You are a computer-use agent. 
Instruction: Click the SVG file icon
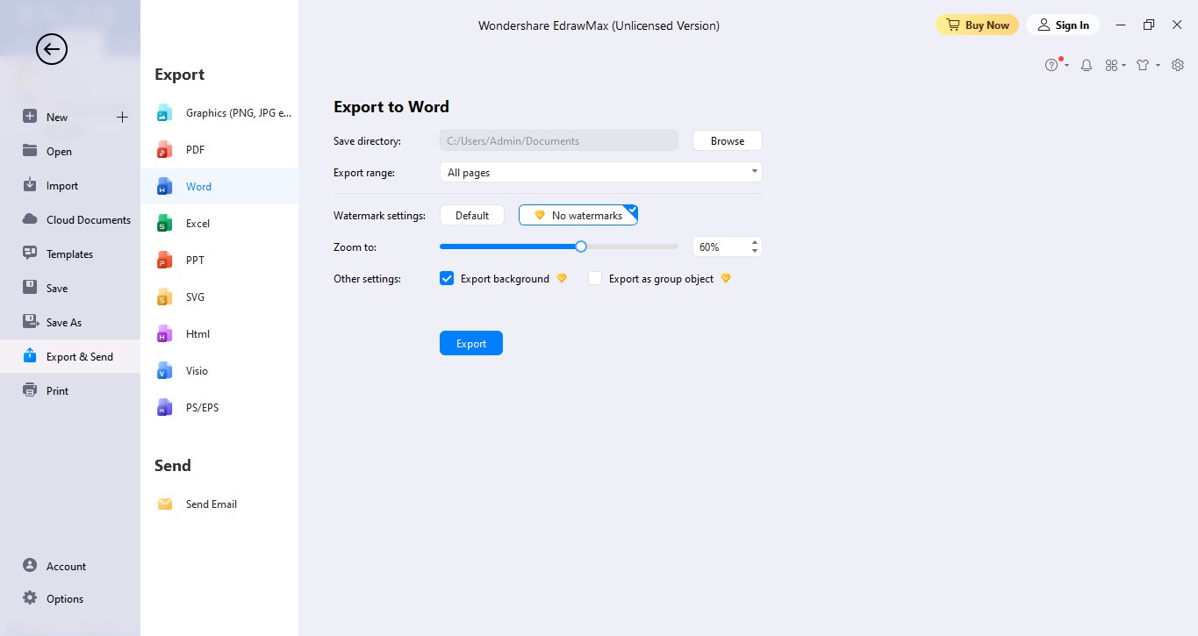point(164,297)
